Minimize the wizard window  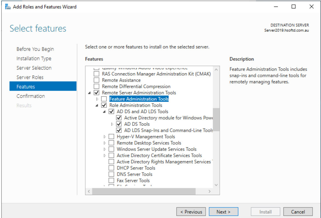(276, 7)
